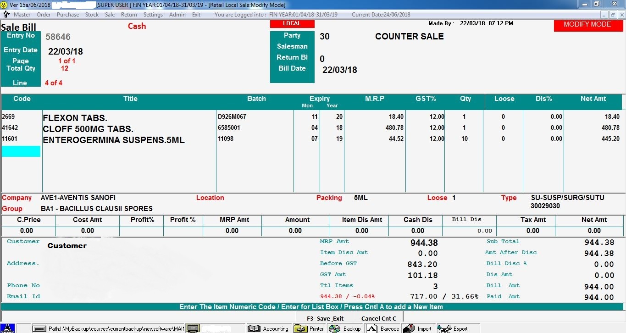Click the F3-Save_Exit button
Image resolution: width=626 pixels, height=333 pixels.
tap(326, 317)
